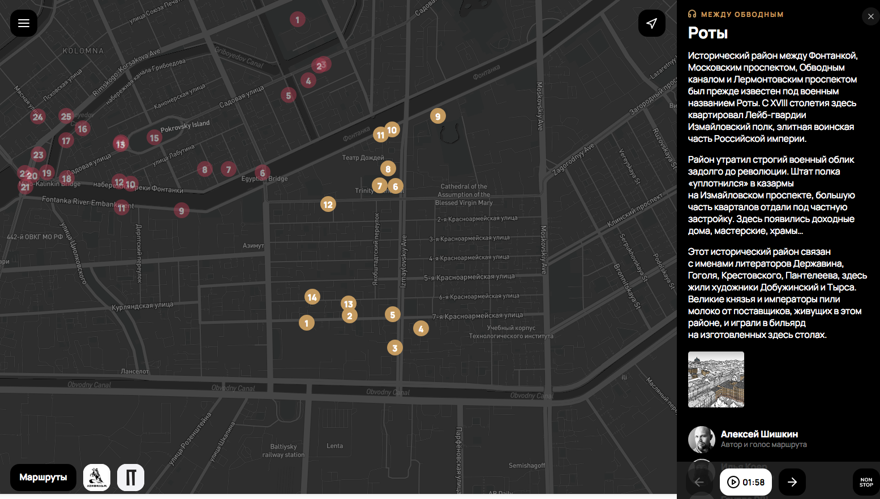
Task: Select yellow map marker 3
Action: coord(395,348)
